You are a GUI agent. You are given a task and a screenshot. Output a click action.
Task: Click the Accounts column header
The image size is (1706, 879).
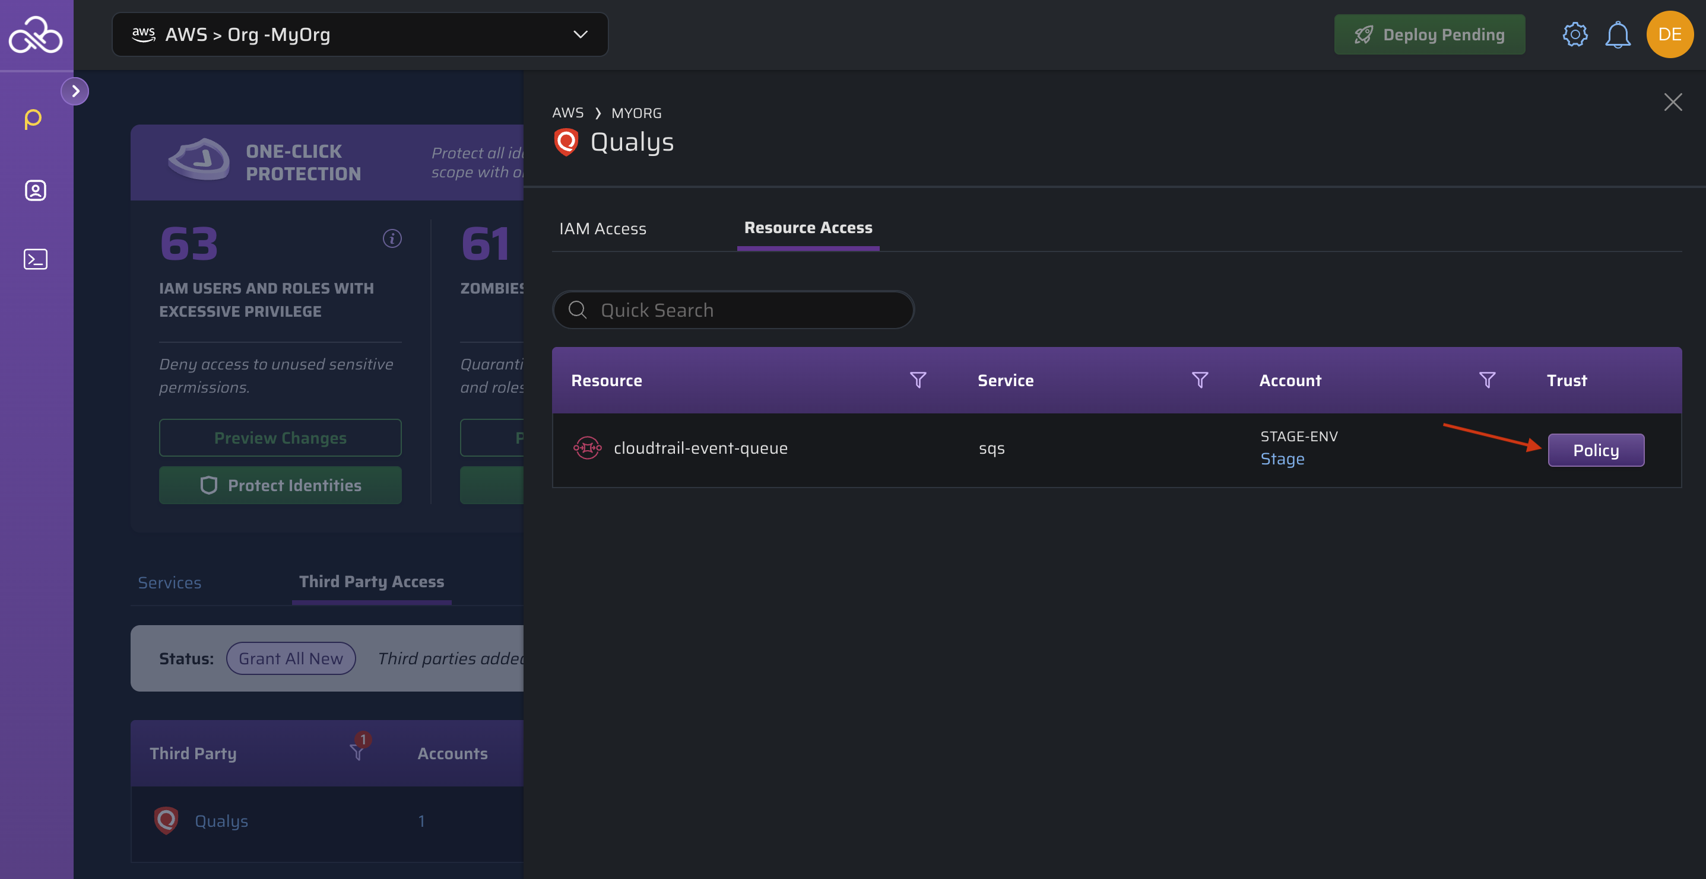pos(452,753)
